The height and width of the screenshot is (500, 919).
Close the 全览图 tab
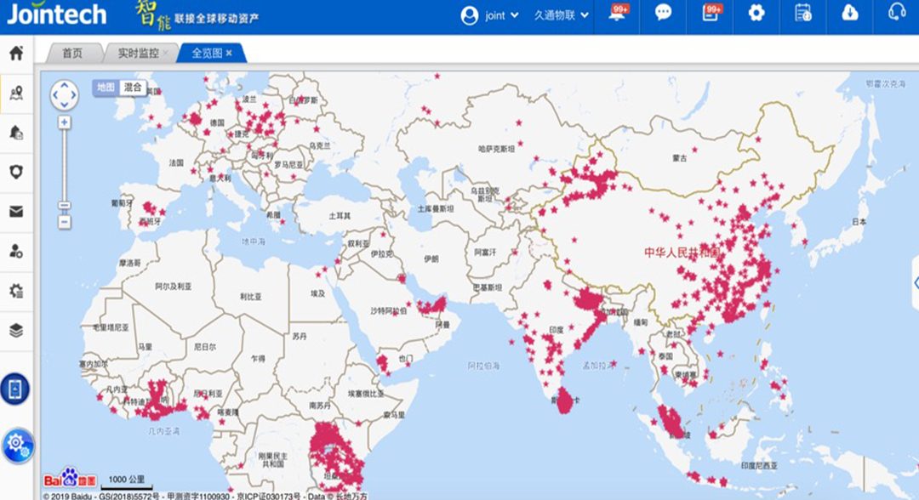coord(229,53)
